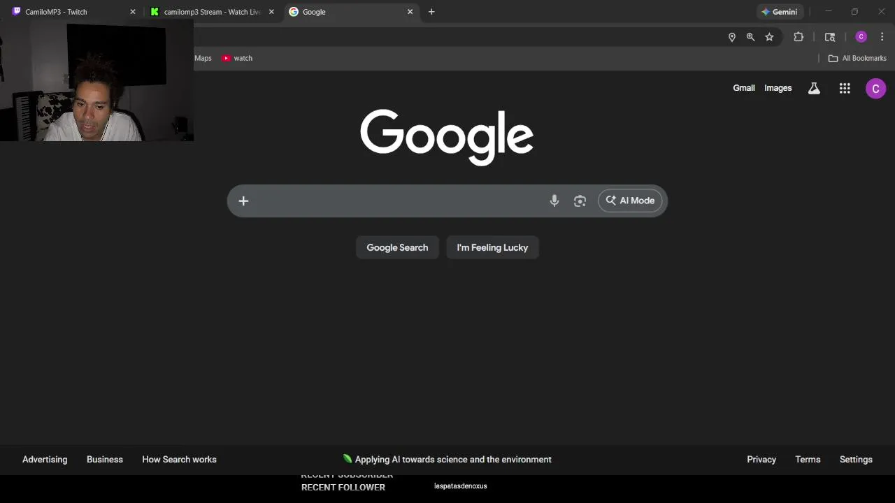This screenshot has height=503, width=895.
Task: Close the CamiloMP3 - Twitch tab
Action: tap(133, 12)
